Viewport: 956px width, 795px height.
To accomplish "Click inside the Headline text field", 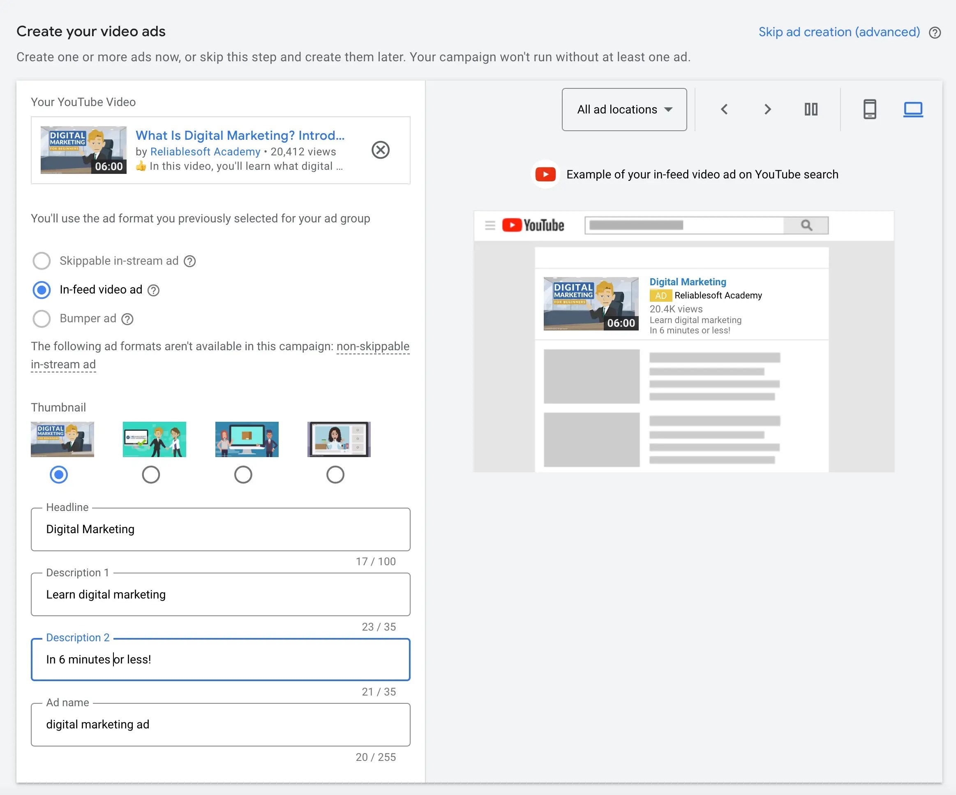I will (220, 529).
